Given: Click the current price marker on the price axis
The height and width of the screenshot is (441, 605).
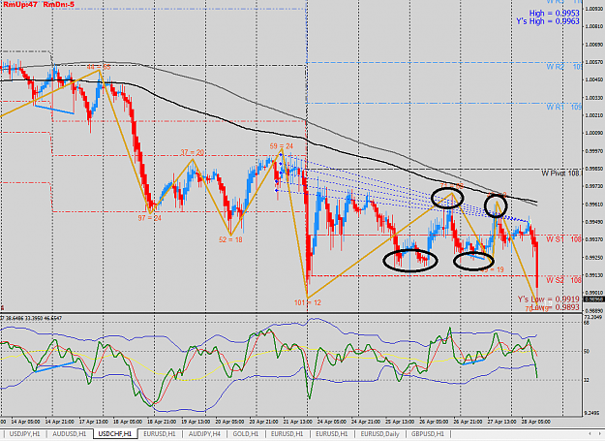Looking at the screenshot, I should (x=593, y=299).
